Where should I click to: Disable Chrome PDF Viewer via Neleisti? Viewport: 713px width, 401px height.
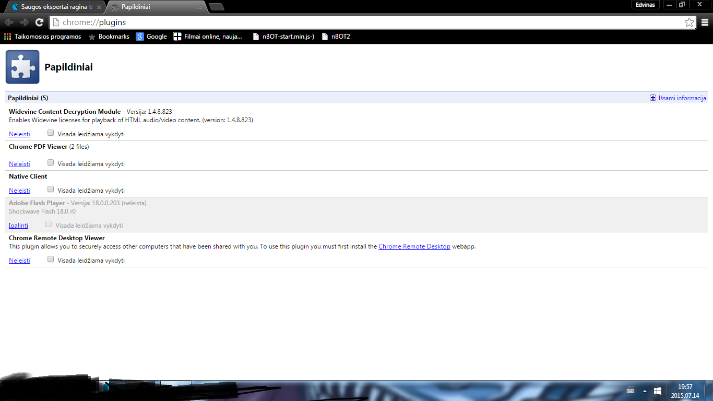(19, 164)
